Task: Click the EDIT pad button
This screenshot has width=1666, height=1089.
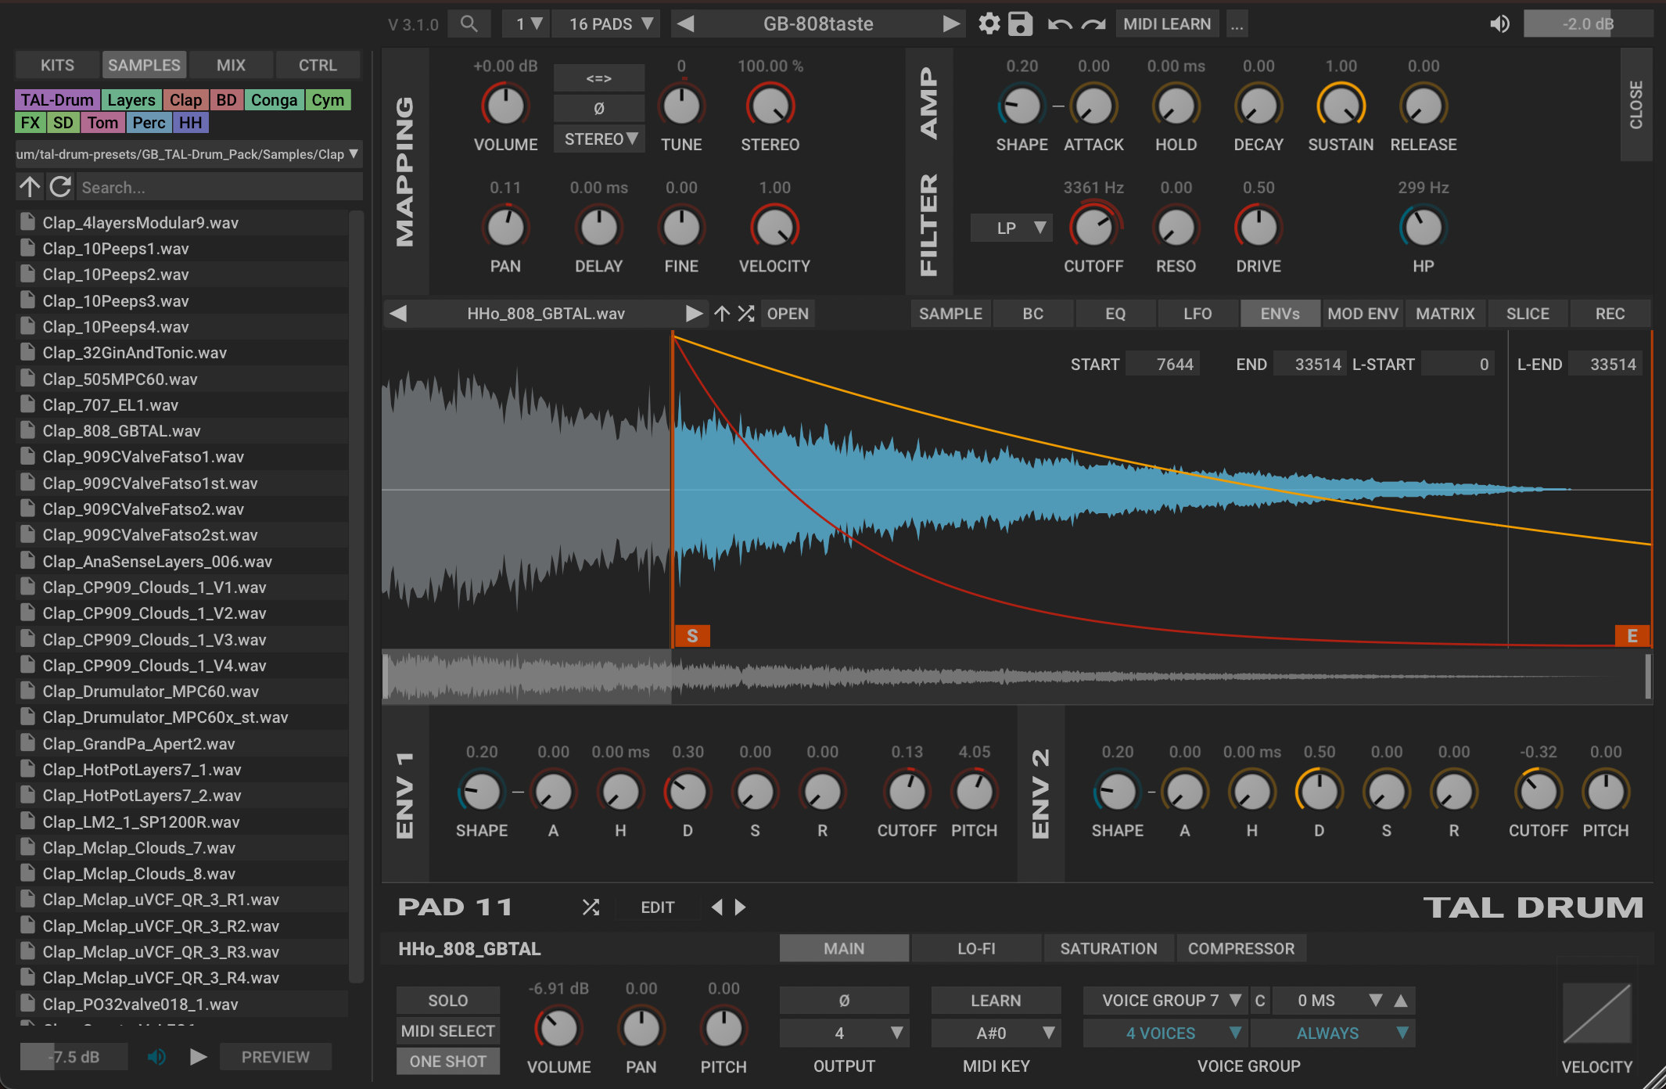Action: (x=657, y=907)
